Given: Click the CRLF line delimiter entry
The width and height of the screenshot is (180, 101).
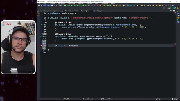Looking at the screenshot, I should pos(176,99).
